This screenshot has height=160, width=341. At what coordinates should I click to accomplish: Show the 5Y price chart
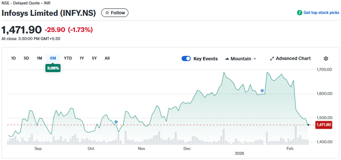pos(94,58)
